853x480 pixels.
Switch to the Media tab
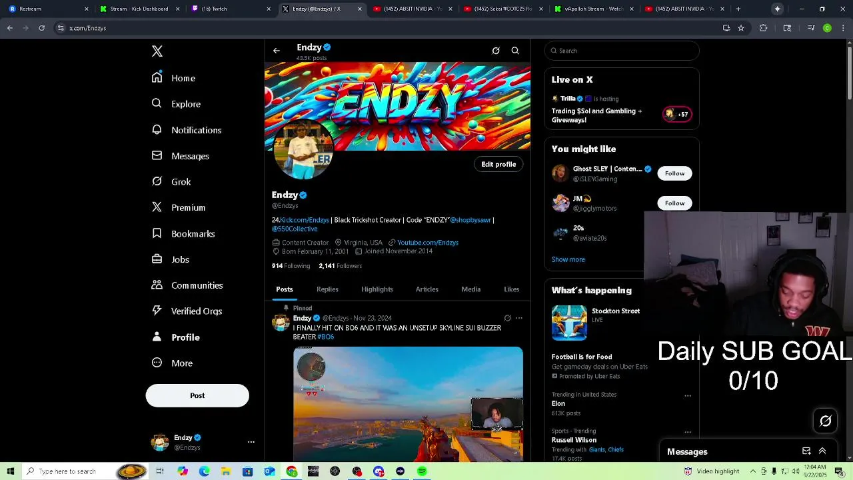pos(471,289)
